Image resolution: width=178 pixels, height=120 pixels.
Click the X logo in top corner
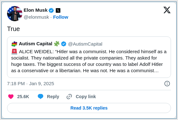(x=167, y=10)
